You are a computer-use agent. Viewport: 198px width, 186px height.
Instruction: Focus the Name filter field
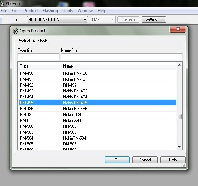[x=122, y=57]
